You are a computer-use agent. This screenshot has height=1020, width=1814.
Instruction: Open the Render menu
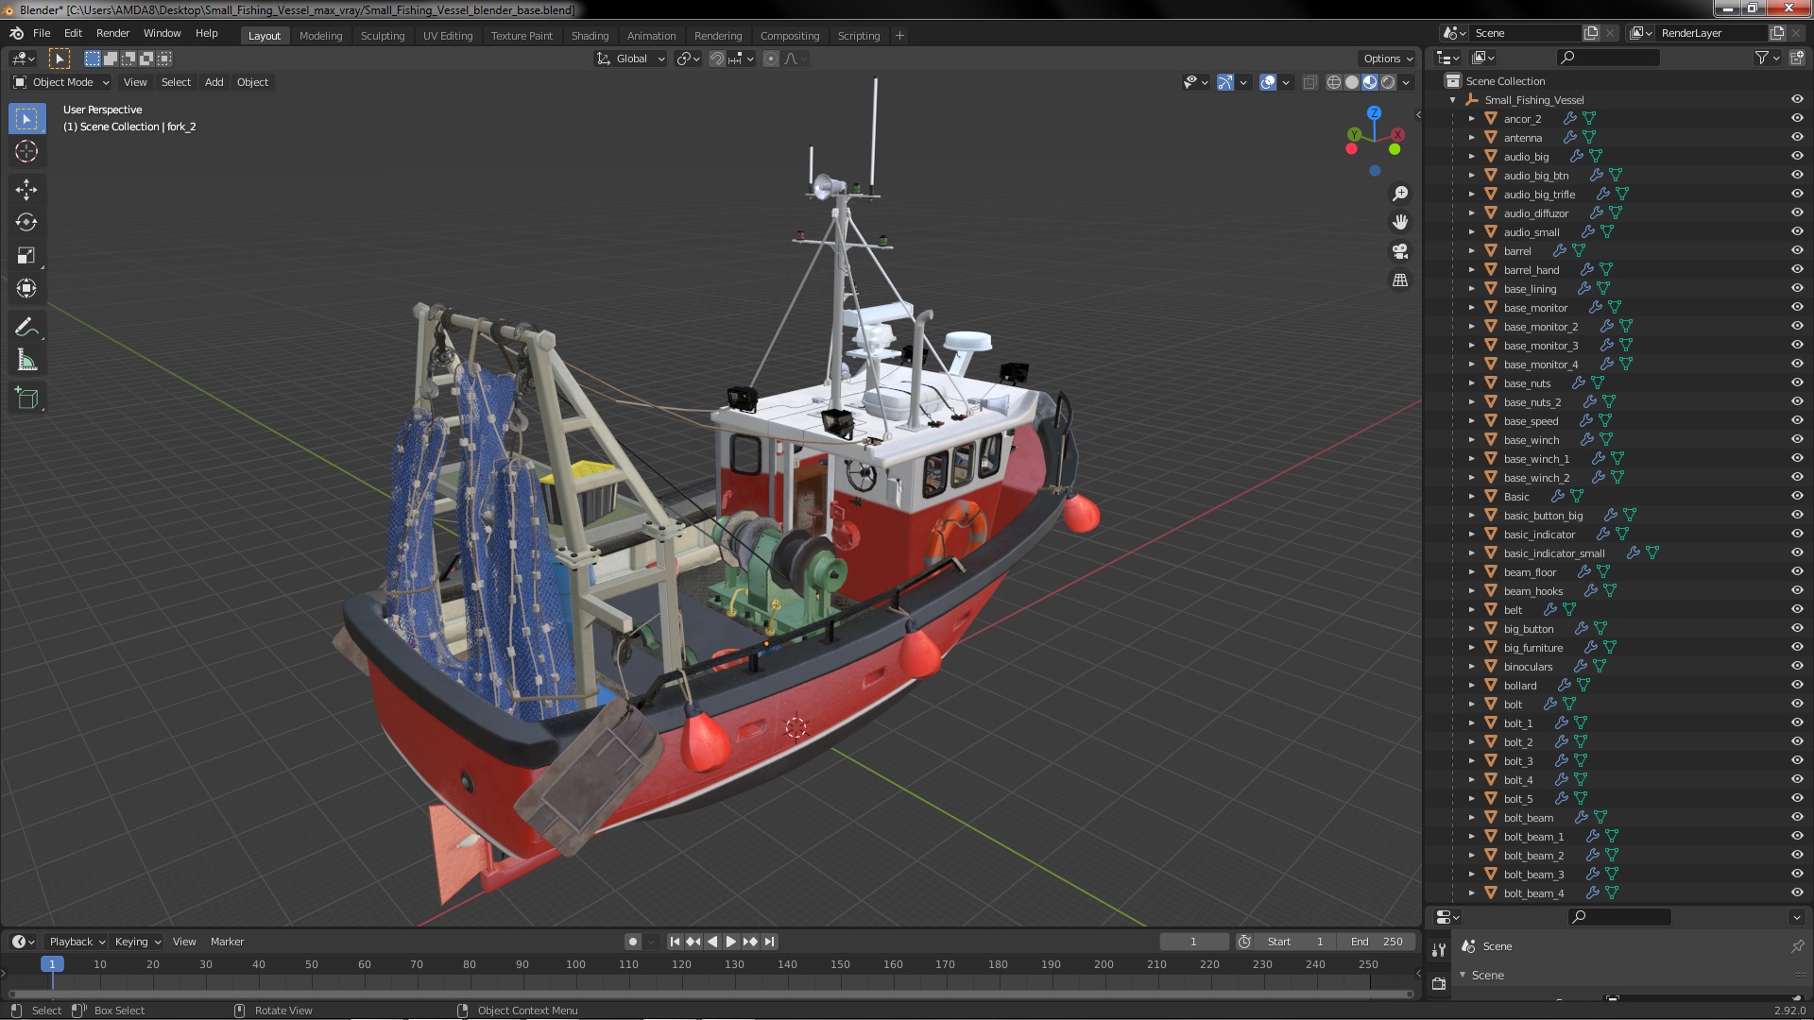tap(112, 33)
